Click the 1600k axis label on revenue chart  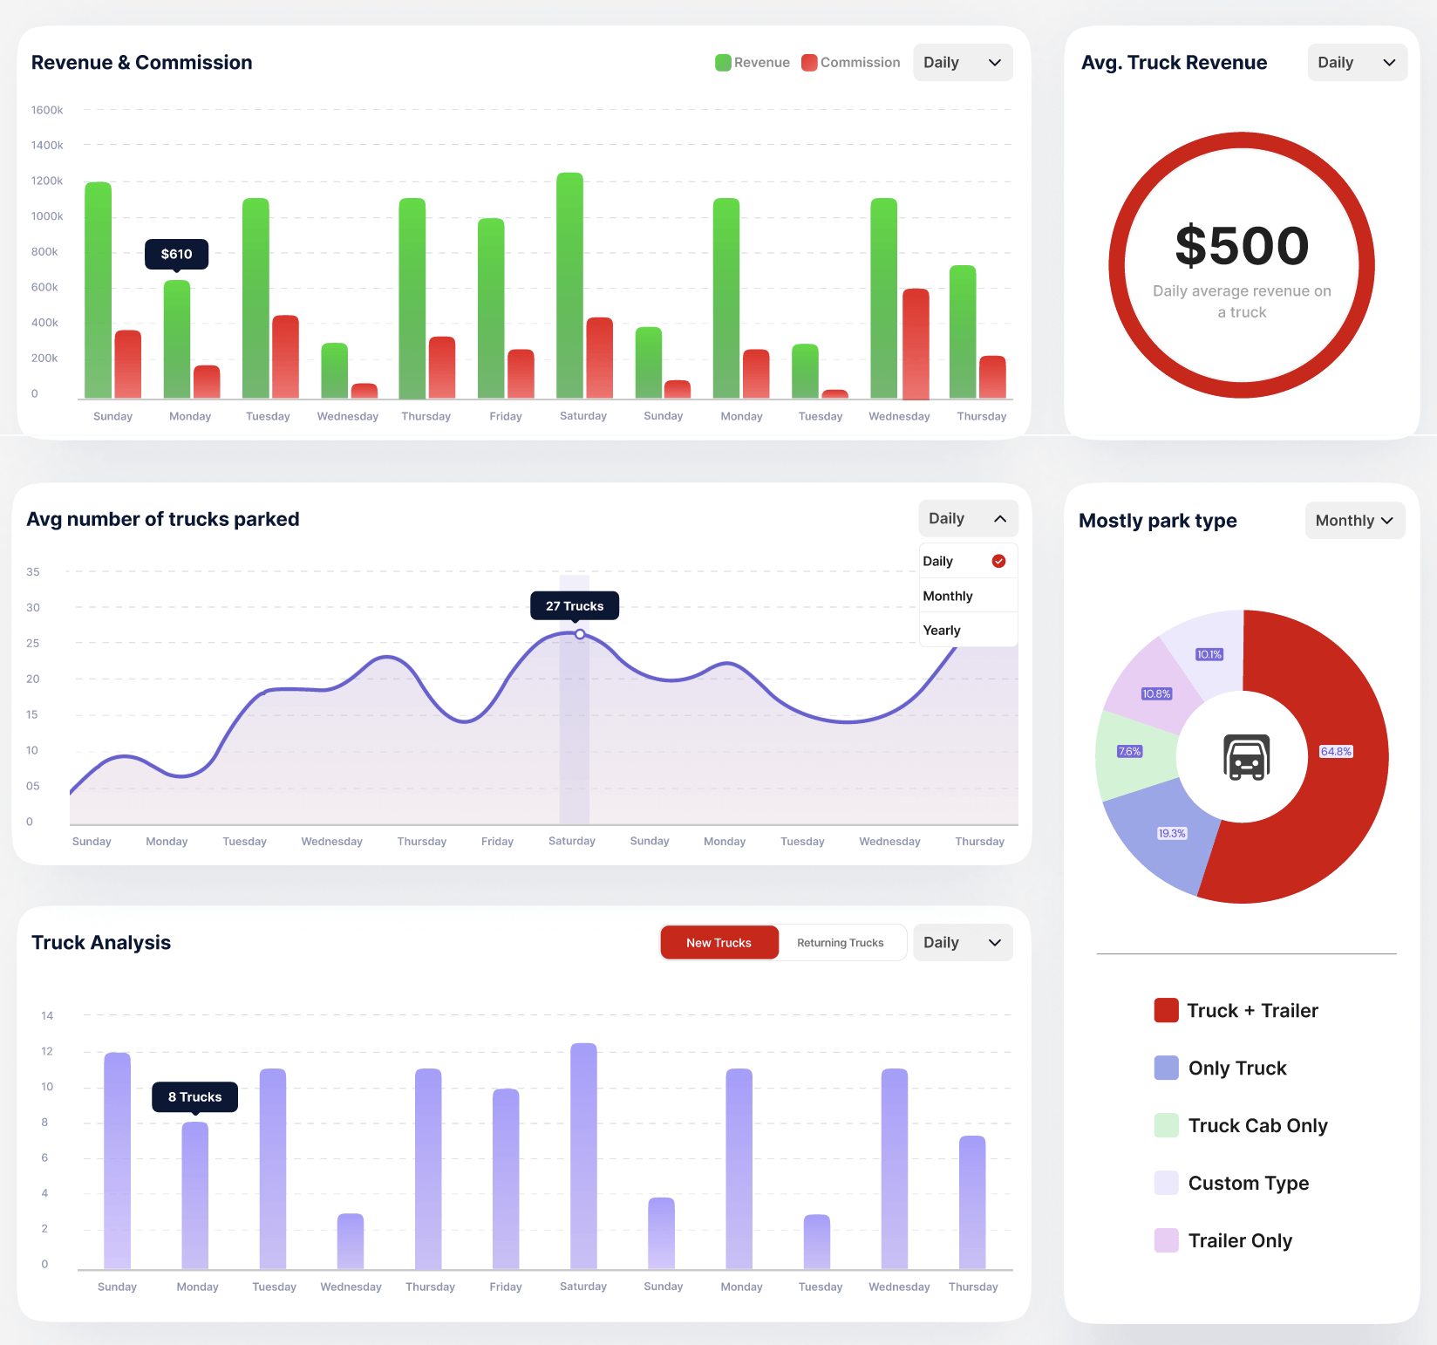pyautogui.click(x=47, y=110)
